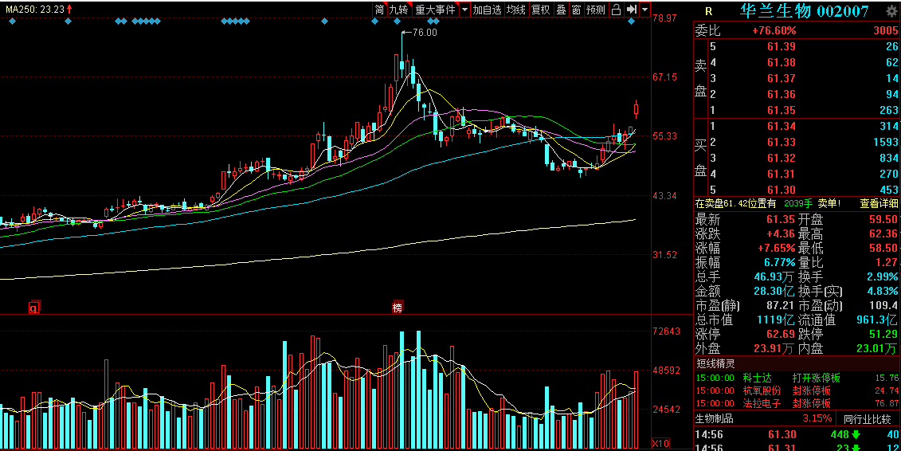Click the red arrow beside MA250 value
Screen dimensions: 901x451
point(69,10)
